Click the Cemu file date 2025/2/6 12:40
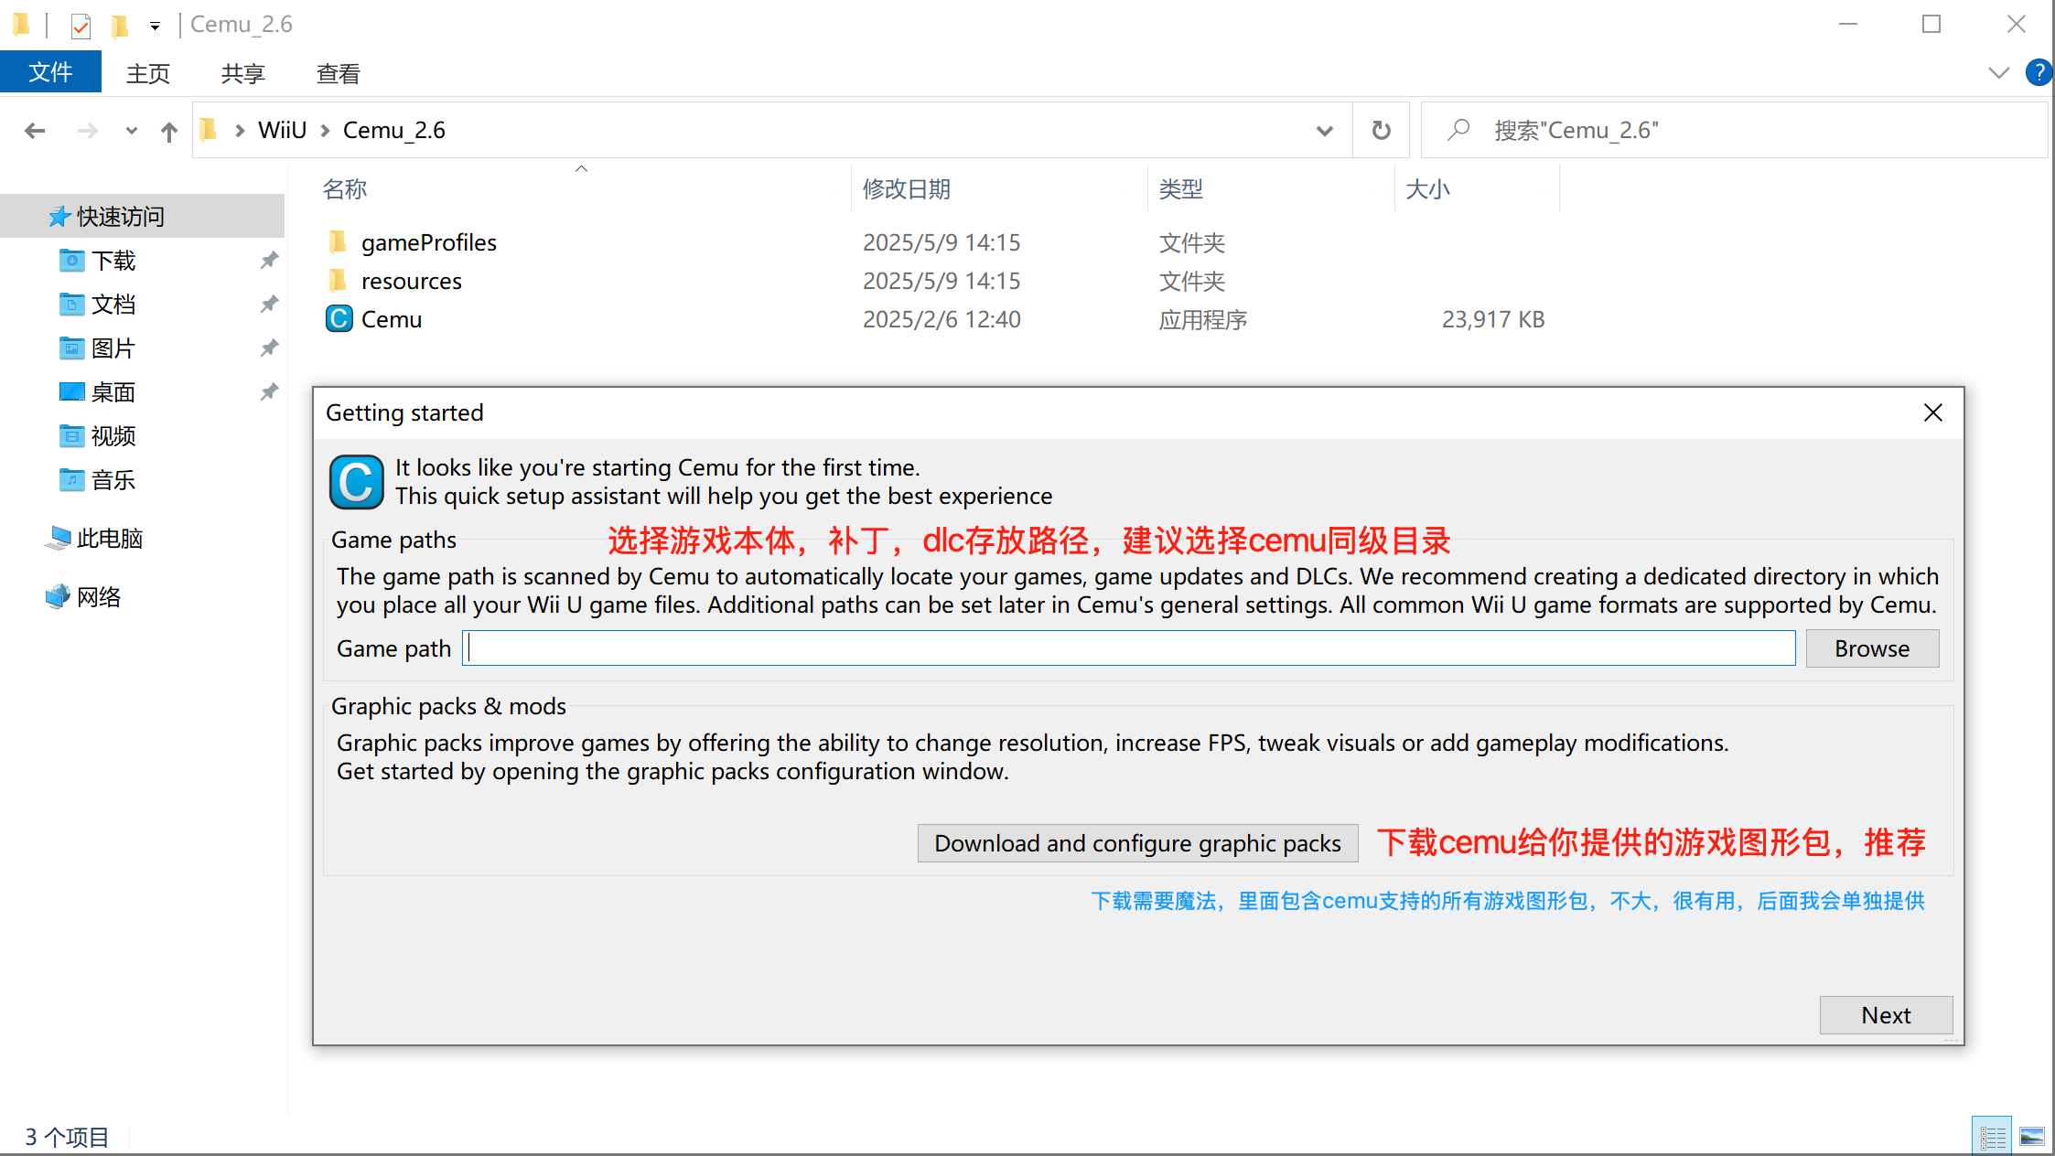The height and width of the screenshot is (1156, 2055). [941, 319]
